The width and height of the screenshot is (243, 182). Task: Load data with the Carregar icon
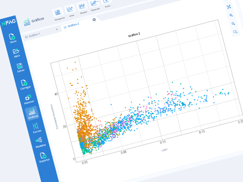[x=25, y=84]
